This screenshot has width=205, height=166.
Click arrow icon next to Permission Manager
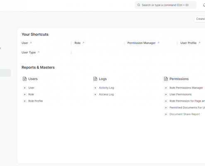click(x=158, y=43)
